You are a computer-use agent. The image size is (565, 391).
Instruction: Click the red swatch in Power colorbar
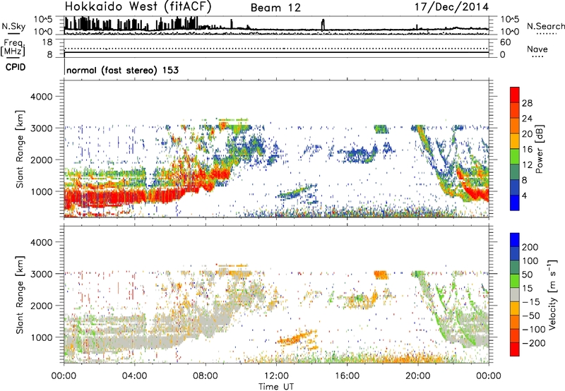(x=515, y=95)
